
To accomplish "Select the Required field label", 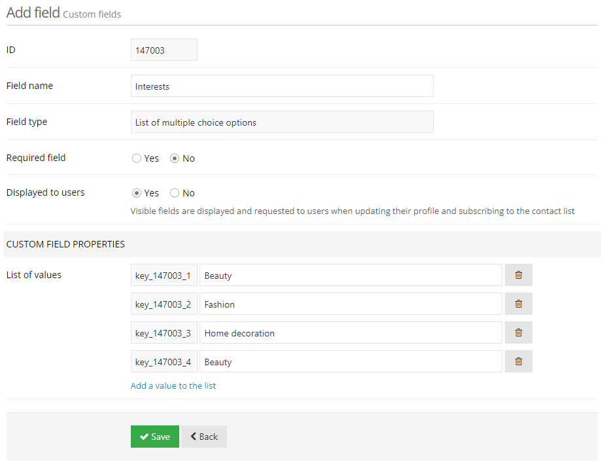I will 36,158.
